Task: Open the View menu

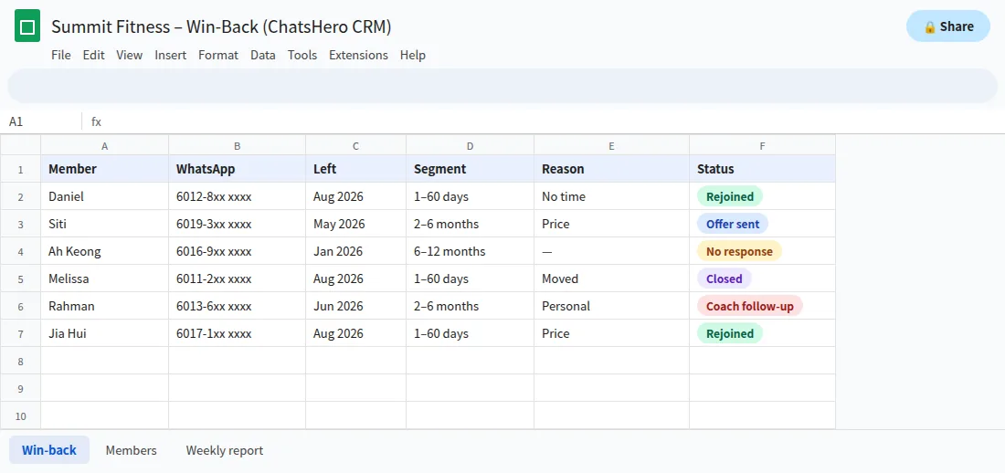Action: pyautogui.click(x=130, y=55)
